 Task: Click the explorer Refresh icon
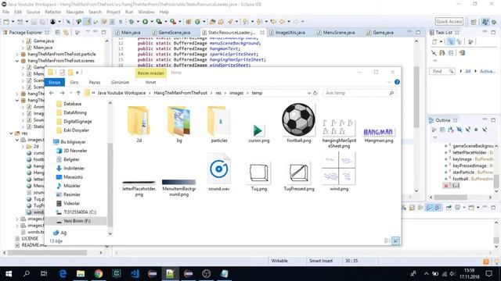pos(315,93)
